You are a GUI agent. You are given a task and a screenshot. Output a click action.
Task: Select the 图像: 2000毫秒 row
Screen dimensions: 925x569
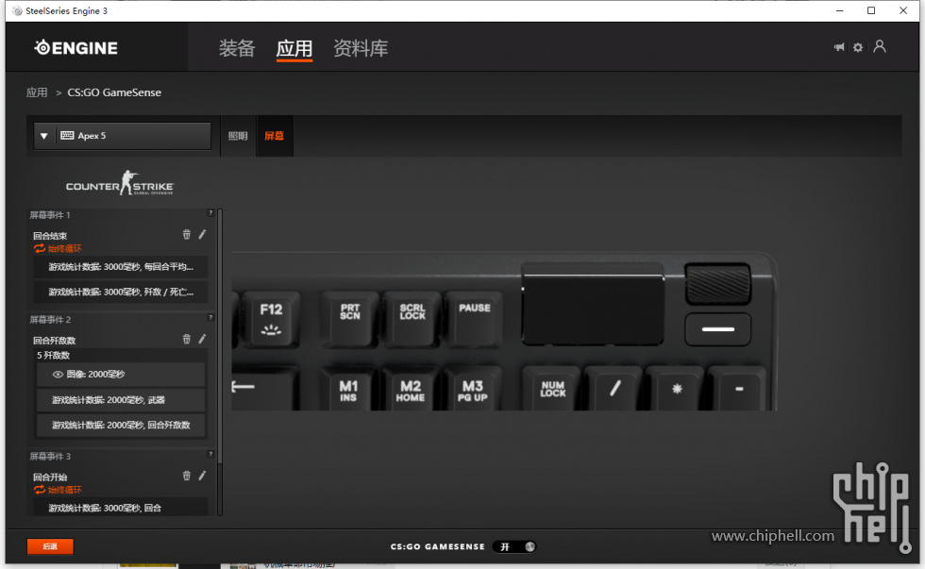coord(121,375)
